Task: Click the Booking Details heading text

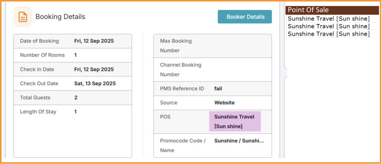Action: click(x=60, y=17)
